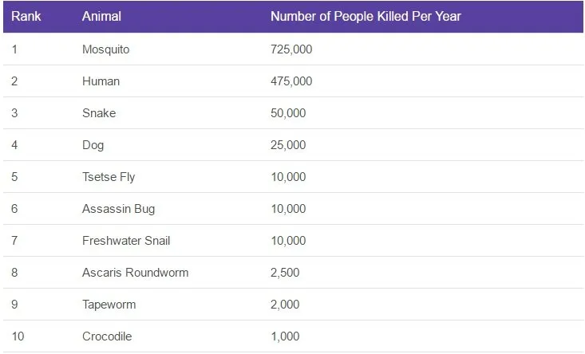Viewport: 585px width, 354px height.
Task: Click the 2,500 value cell
Action: pyautogui.click(x=285, y=273)
